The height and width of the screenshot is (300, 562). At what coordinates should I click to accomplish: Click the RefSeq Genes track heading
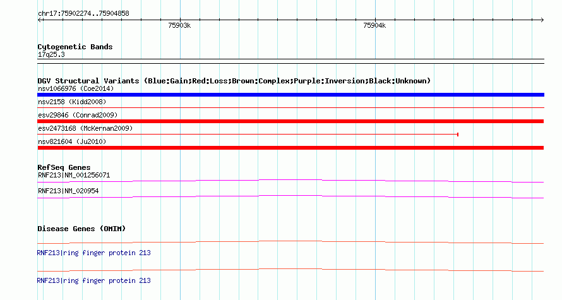coord(64,167)
